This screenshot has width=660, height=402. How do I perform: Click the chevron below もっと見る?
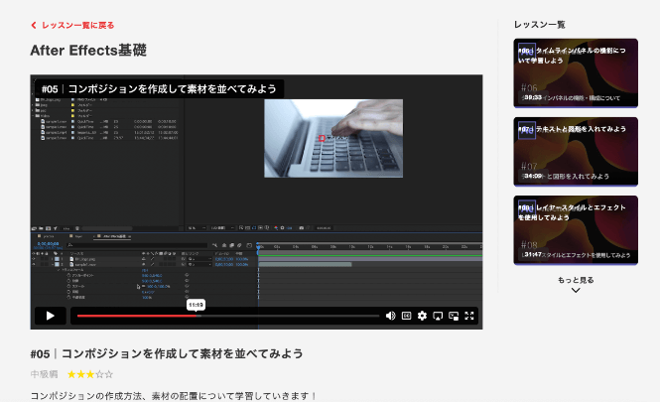tap(576, 290)
